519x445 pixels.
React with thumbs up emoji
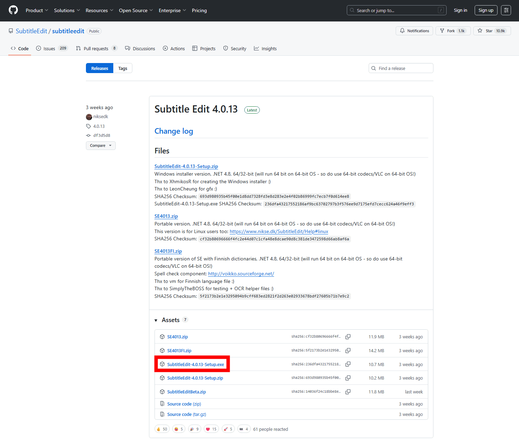[162, 429]
